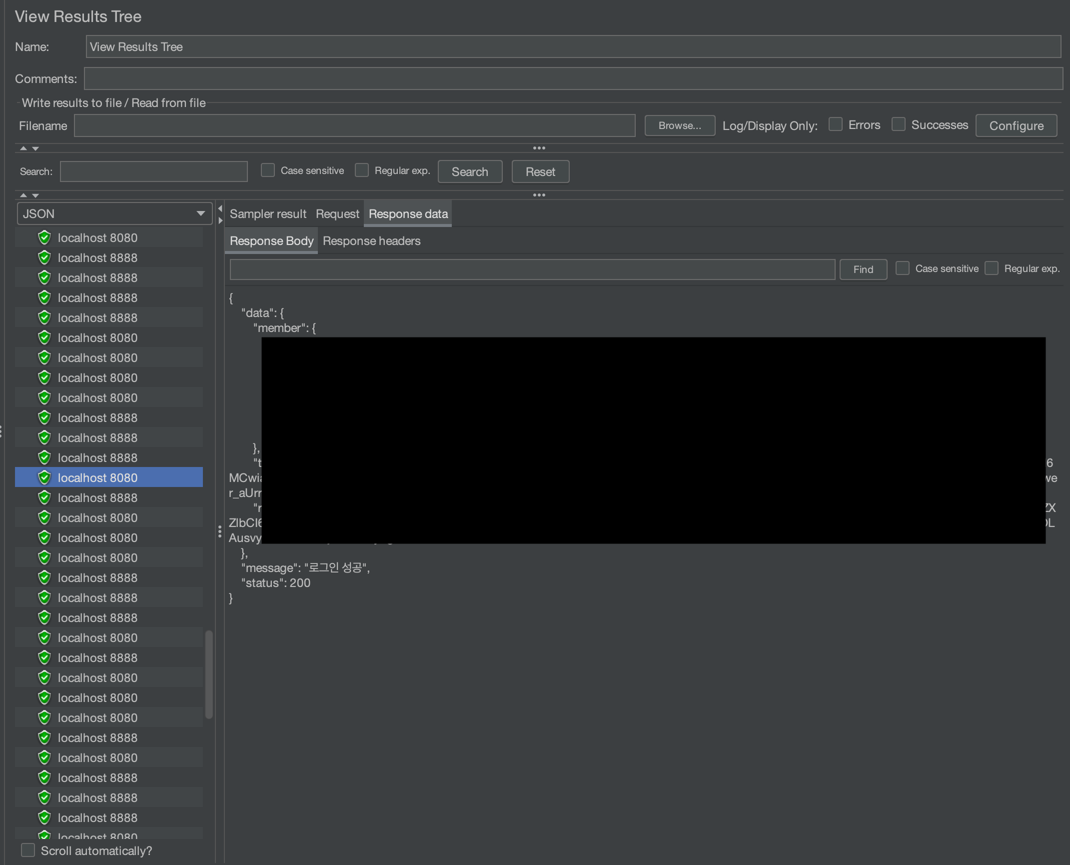Screen dimensions: 1070x865
Task: Click up arrow on divider above Search row
Action: [x=23, y=148]
